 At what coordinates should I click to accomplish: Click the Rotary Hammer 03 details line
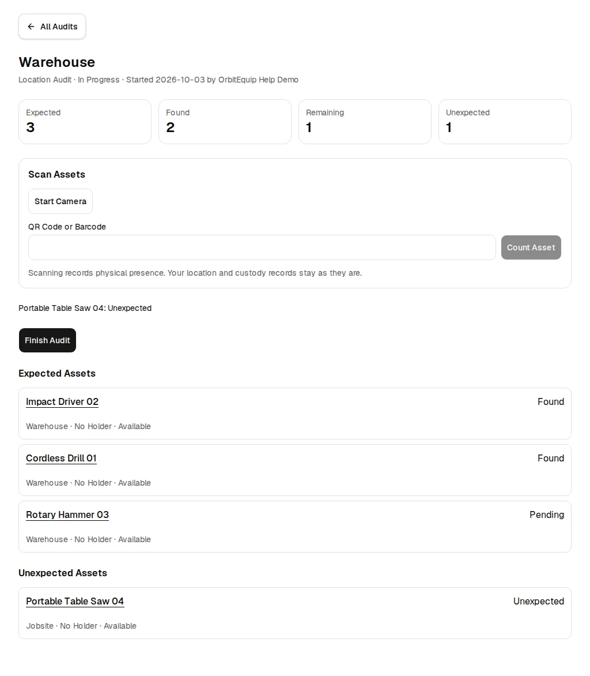88,539
